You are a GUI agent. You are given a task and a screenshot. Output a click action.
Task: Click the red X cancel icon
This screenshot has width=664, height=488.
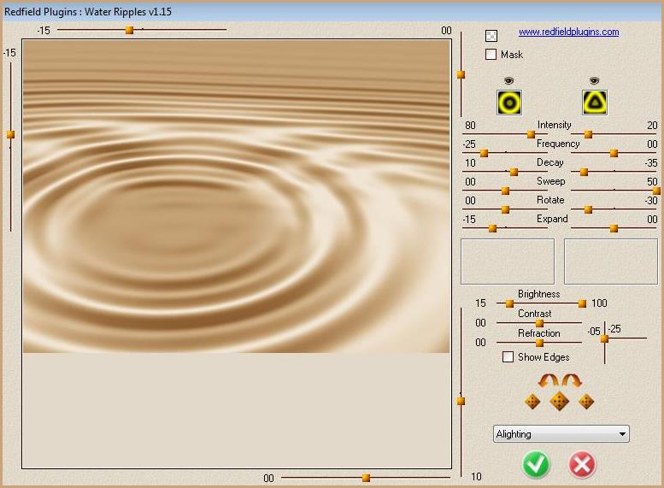582,464
